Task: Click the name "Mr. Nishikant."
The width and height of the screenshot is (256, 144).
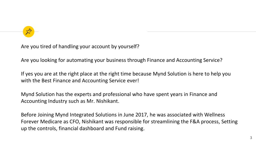Action: (103, 101)
